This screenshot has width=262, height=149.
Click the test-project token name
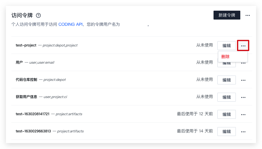tap(26, 45)
